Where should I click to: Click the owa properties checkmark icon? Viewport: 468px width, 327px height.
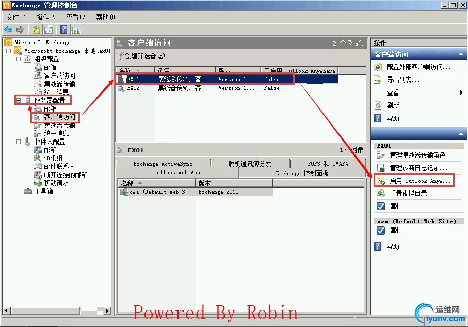click(381, 230)
